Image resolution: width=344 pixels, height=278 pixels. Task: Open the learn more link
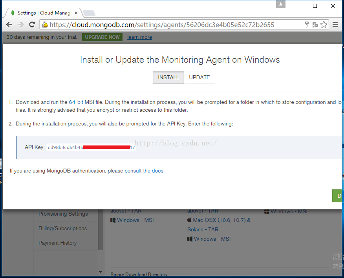(139, 37)
